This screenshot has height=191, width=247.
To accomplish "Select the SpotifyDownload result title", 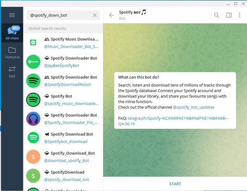I will [x=67, y=172].
